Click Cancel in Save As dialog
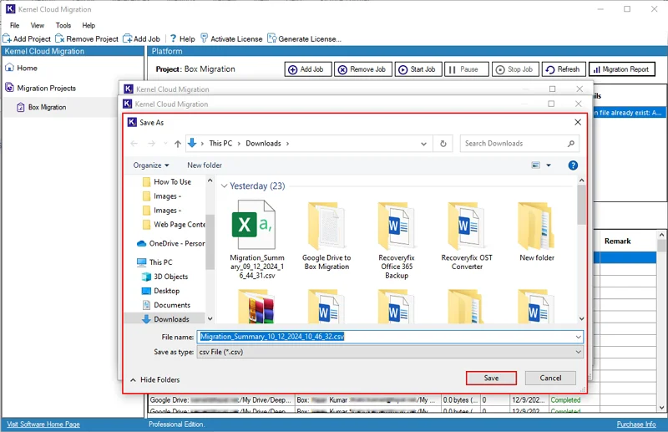Image resolution: width=668 pixels, height=432 pixels. coord(550,378)
